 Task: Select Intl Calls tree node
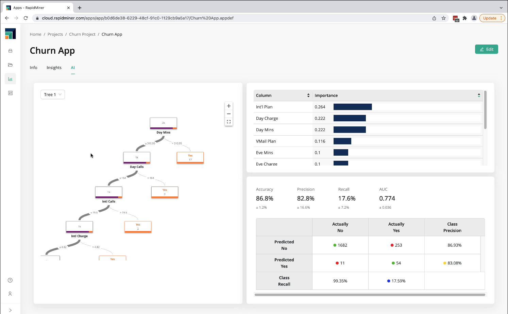109,192
